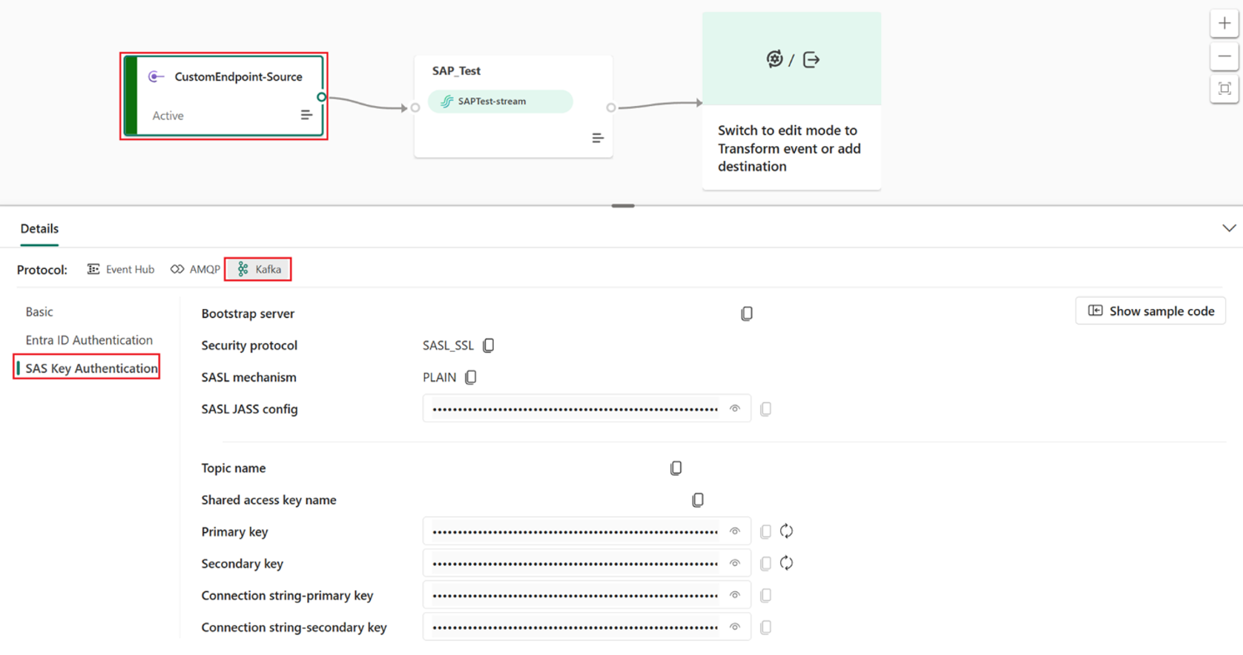This screenshot has height=655, width=1243.
Task: Select the AMQP protocol
Action: (195, 269)
